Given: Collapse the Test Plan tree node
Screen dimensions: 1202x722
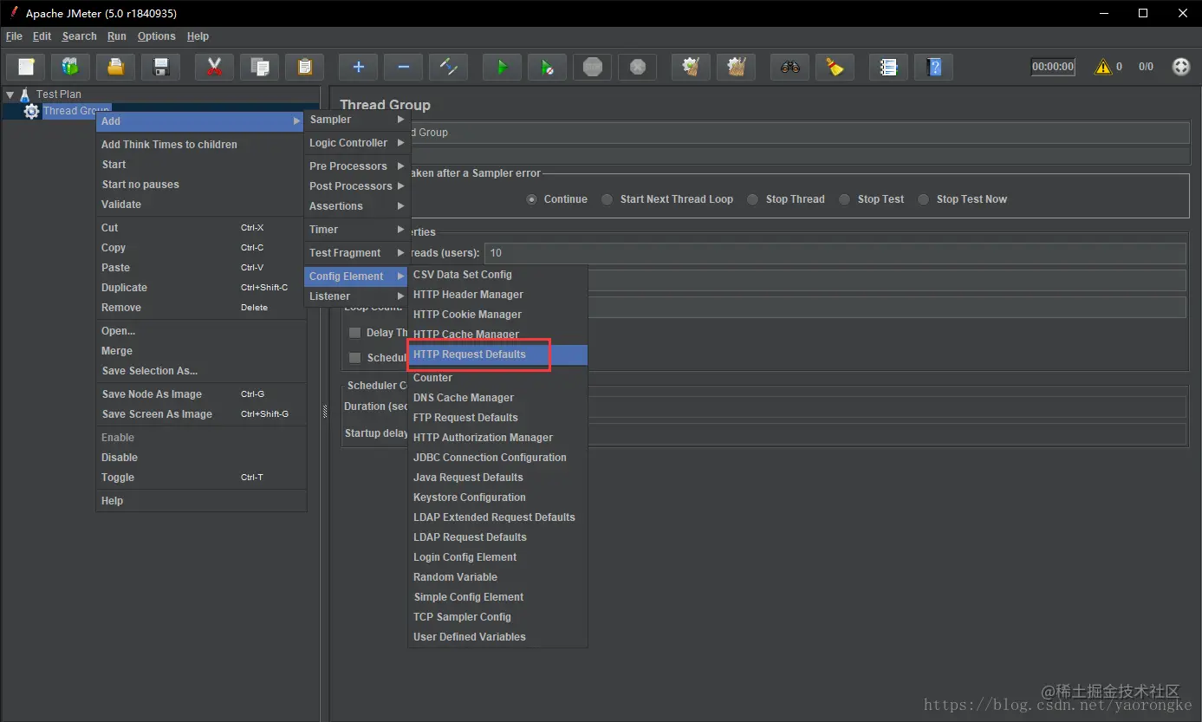Looking at the screenshot, I should click(10, 94).
